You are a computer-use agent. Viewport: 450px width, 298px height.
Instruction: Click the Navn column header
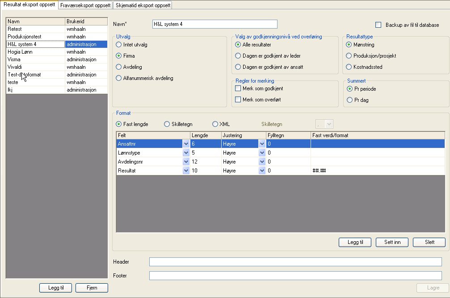point(36,21)
